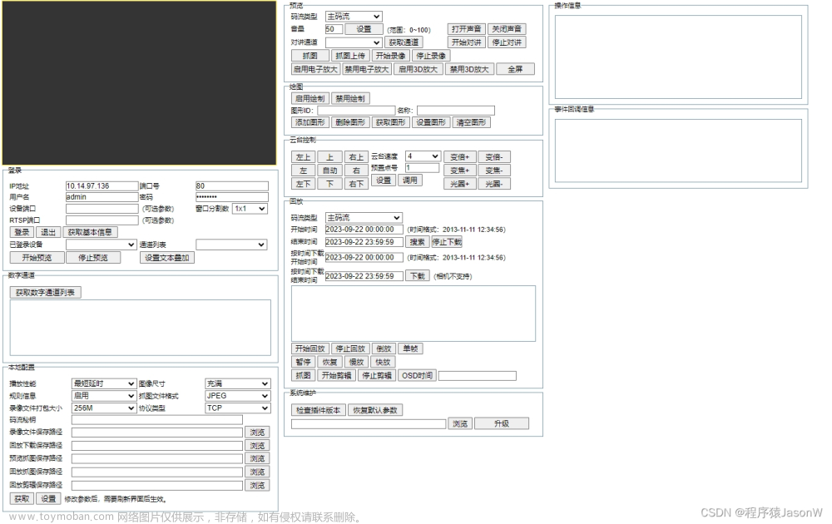Click 快放 fast playback button
The width and height of the screenshot is (832, 524).
point(383,363)
